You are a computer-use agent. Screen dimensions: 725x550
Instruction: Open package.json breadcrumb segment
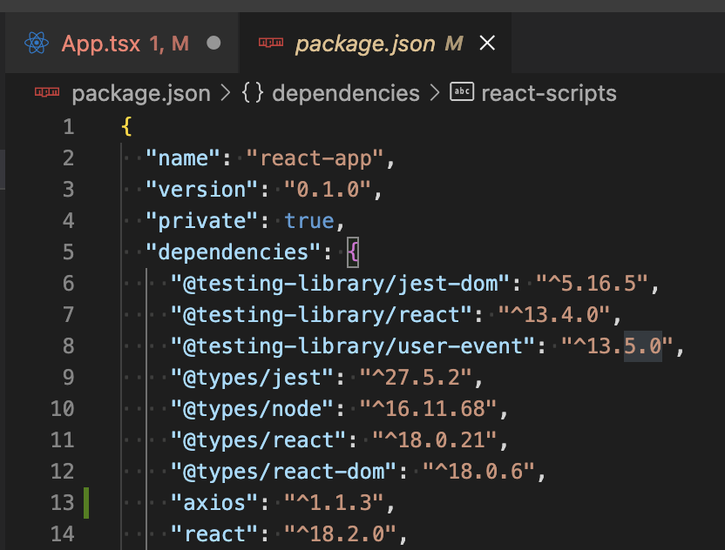click(141, 93)
